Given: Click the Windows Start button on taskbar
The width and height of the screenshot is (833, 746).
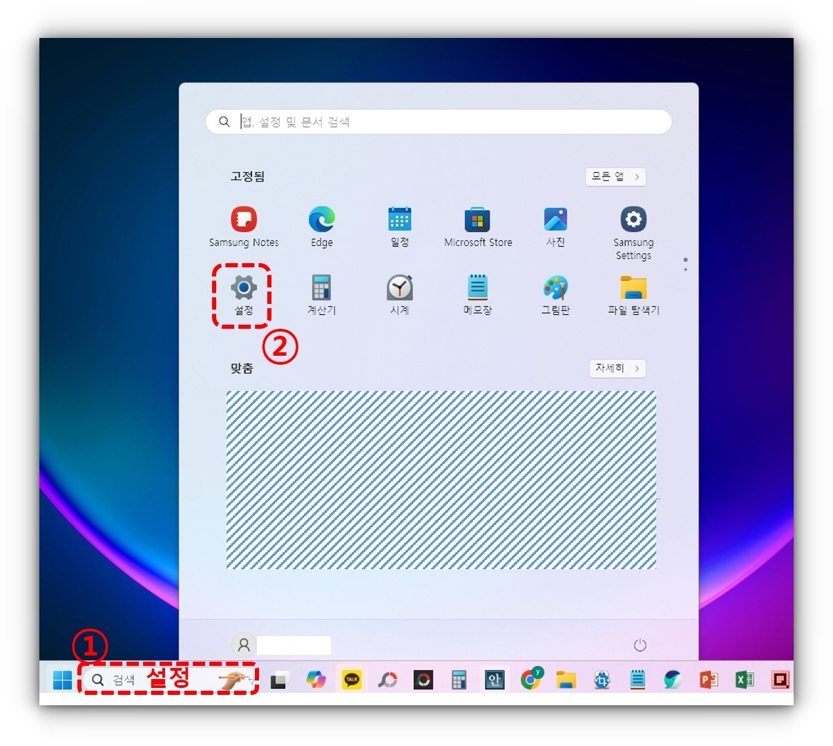Looking at the screenshot, I should point(62,680).
